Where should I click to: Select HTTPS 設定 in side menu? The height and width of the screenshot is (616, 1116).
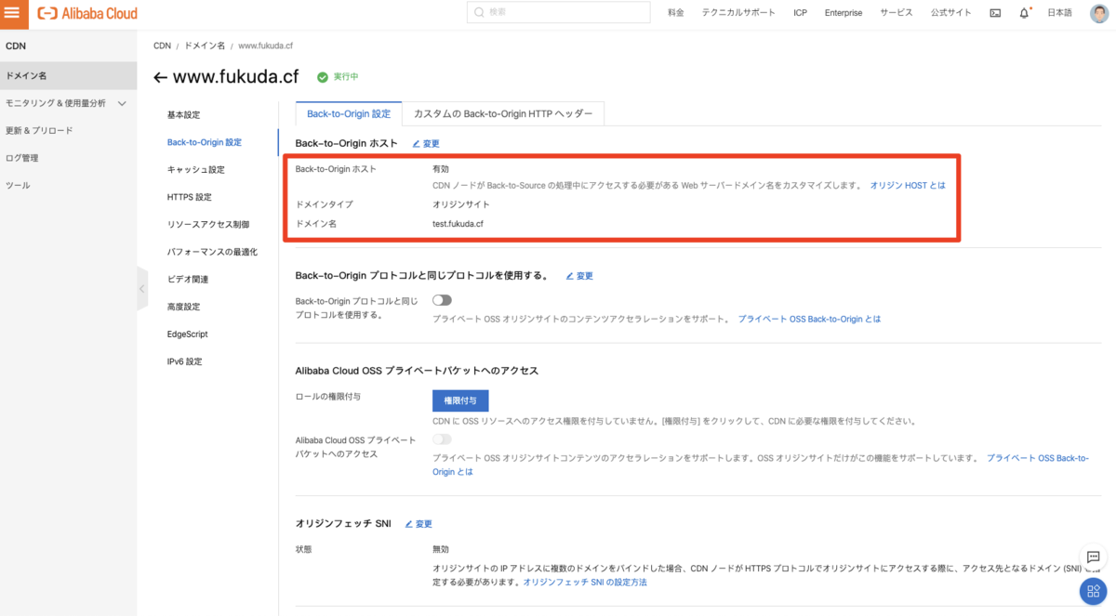[x=189, y=197]
